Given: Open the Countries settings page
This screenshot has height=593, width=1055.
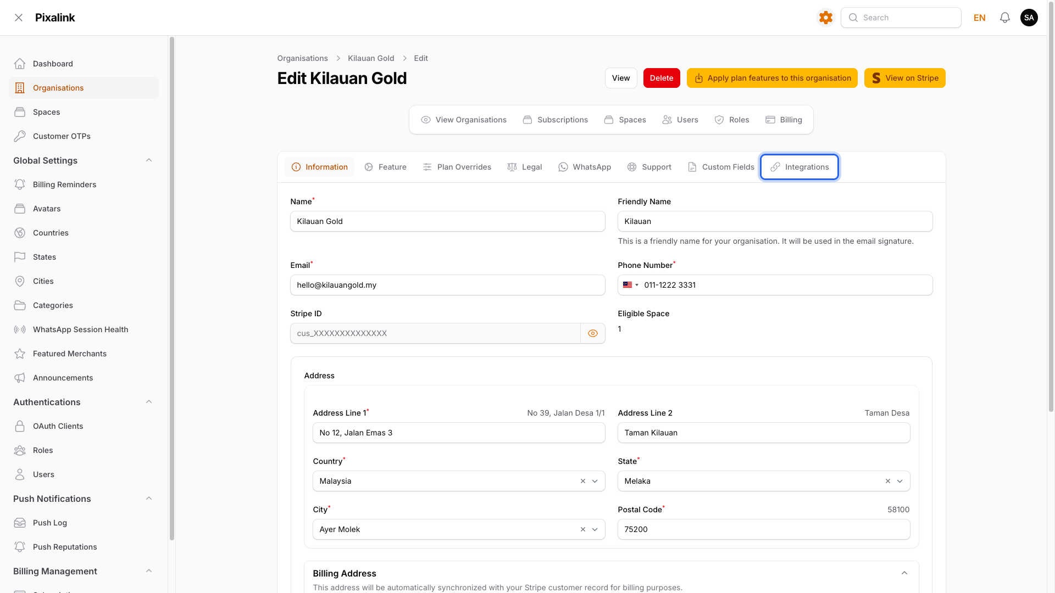Looking at the screenshot, I should pos(84,233).
